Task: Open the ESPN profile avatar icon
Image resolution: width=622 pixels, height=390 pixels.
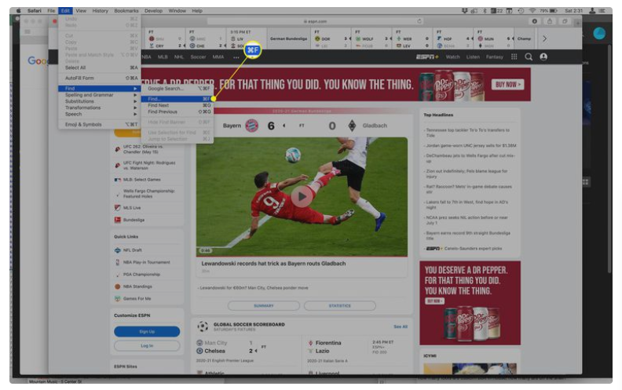Action: click(543, 57)
